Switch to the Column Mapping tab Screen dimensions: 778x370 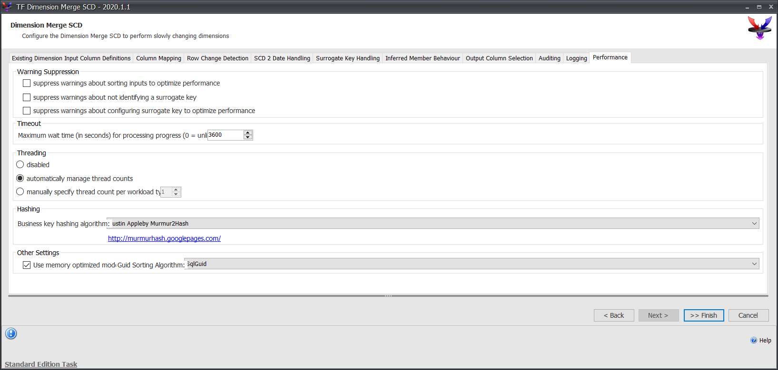[158, 58]
